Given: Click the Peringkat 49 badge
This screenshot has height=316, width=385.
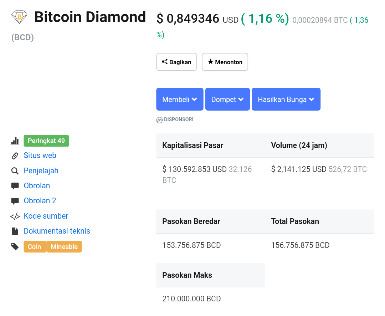Looking at the screenshot, I should coord(46,141).
